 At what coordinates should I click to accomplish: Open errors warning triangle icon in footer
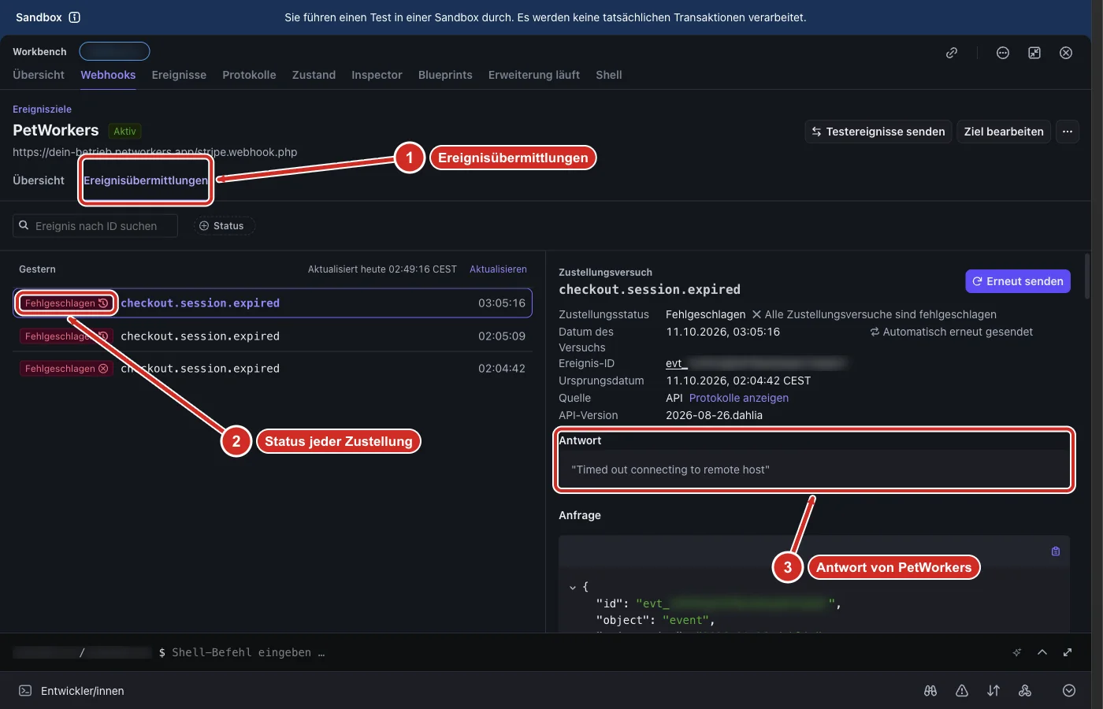962,691
